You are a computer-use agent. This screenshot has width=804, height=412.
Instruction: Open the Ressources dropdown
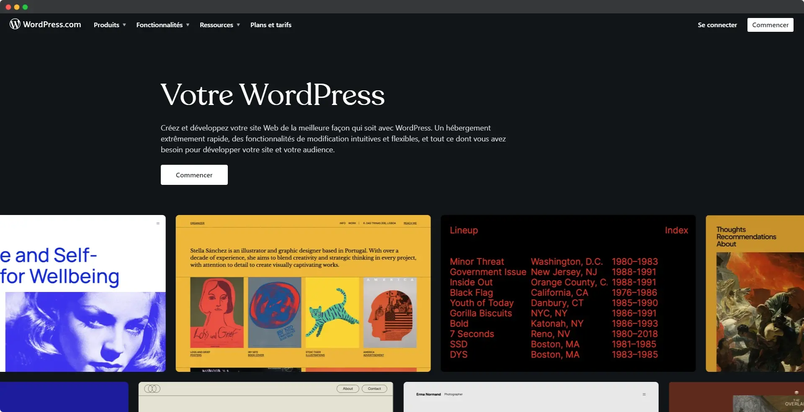click(220, 25)
